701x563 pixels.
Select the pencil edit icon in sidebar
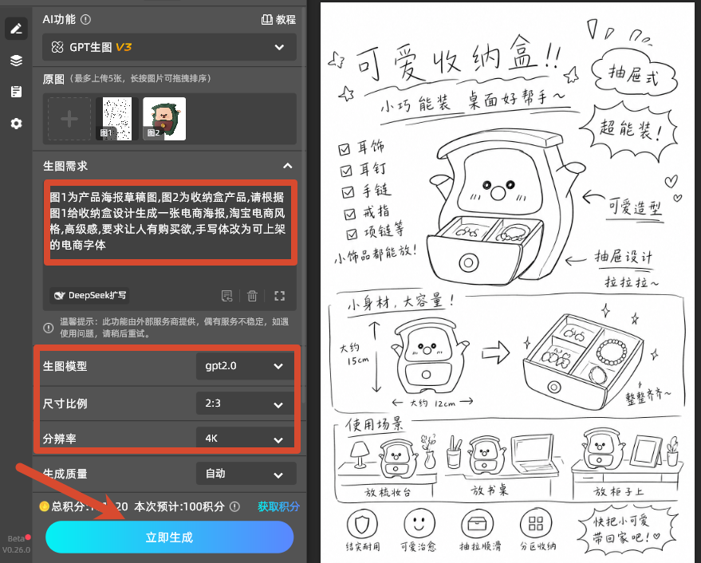[x=17, y=29]
